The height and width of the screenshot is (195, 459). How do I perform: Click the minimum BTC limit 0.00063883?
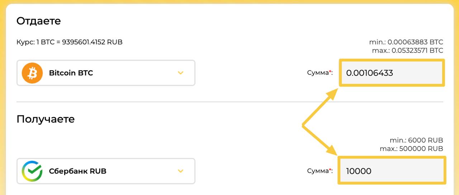click(406, 42)
